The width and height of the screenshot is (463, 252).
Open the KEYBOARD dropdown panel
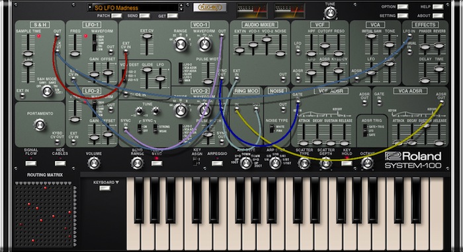coord(105,188)
